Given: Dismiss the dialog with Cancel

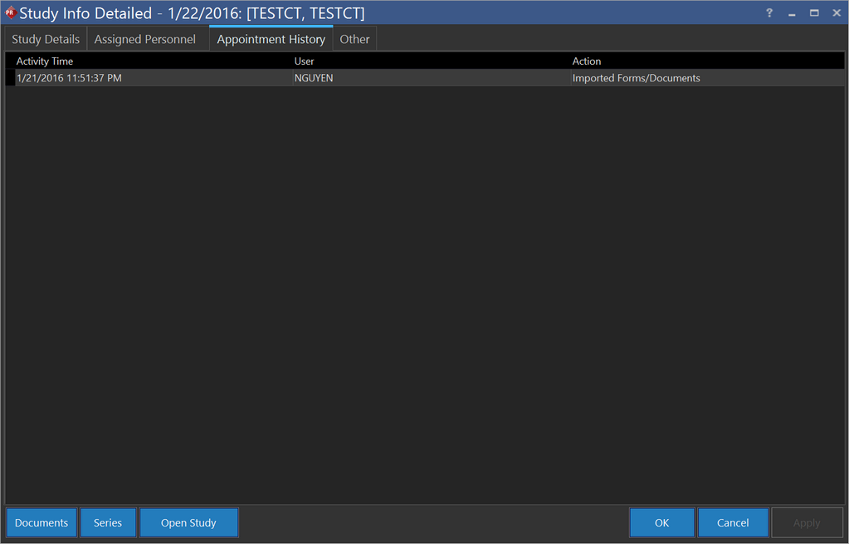Looking at the screenshot, I should click(x=733, y=522).
